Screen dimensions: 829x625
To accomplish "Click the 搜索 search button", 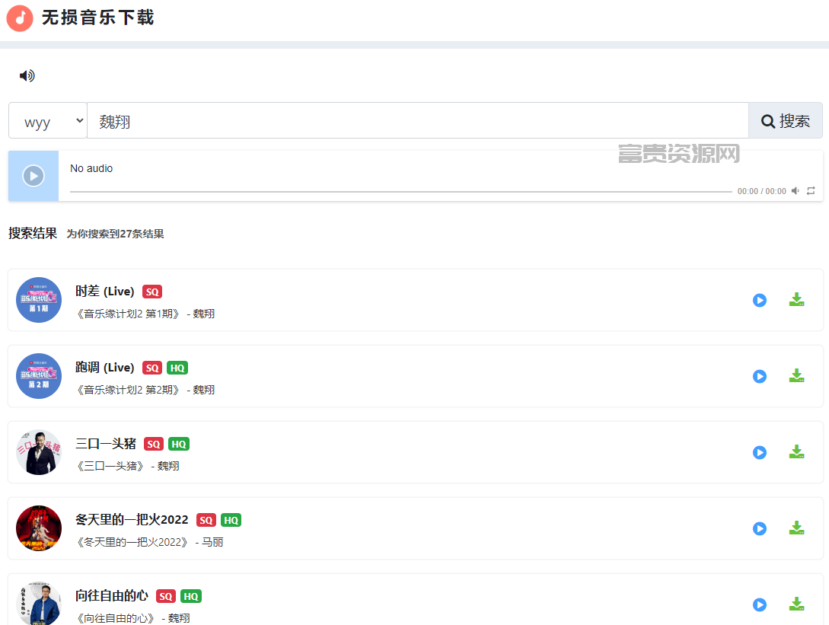I will point(785,120).
